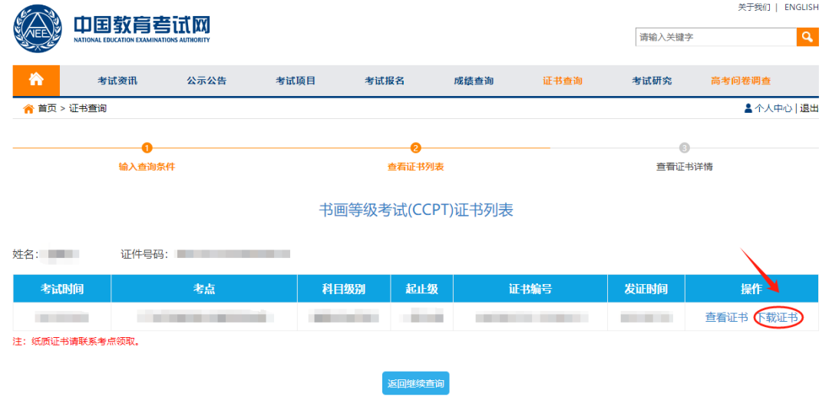The image size is (829, 407).
Task: Focus the 请输入关键字 search field
Action: click(716, 37)
